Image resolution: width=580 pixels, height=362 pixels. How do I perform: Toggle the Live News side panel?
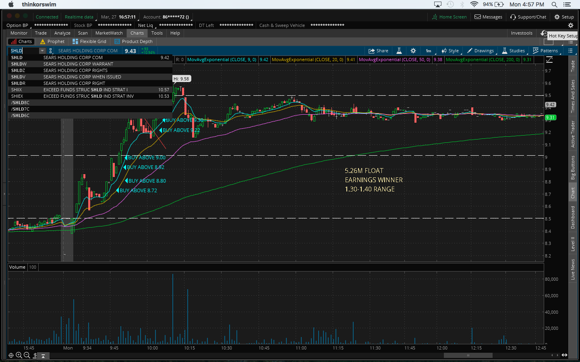tap(573, 269)
